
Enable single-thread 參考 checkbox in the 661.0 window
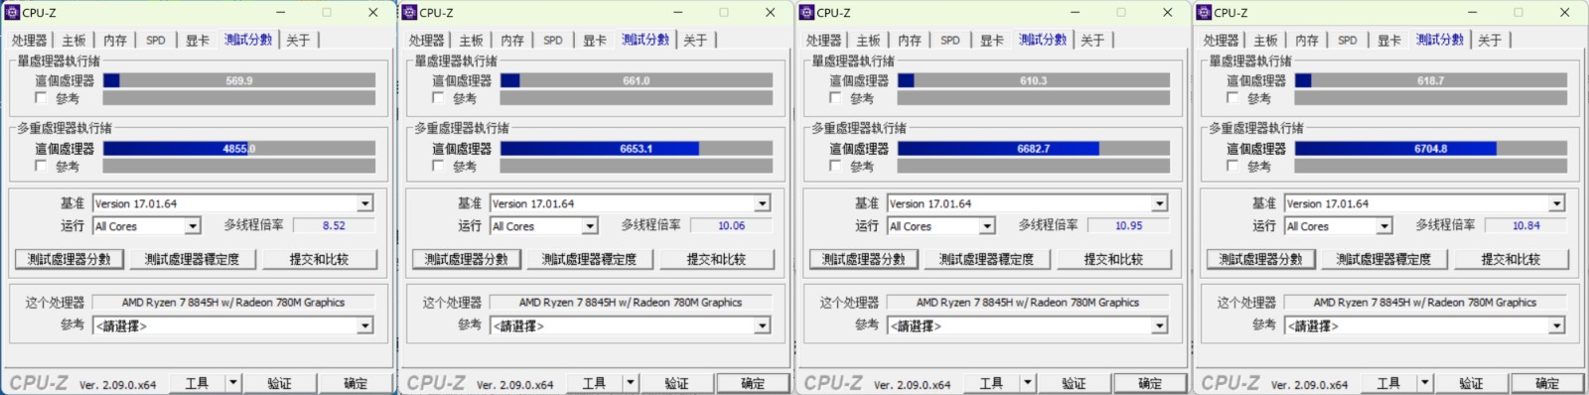(438, 98)
